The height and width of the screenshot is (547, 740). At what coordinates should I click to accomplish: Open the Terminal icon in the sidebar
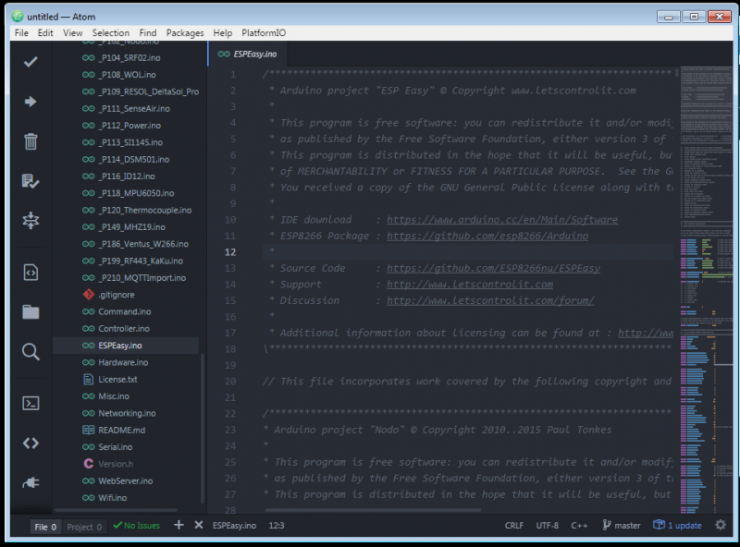[31, 403]
